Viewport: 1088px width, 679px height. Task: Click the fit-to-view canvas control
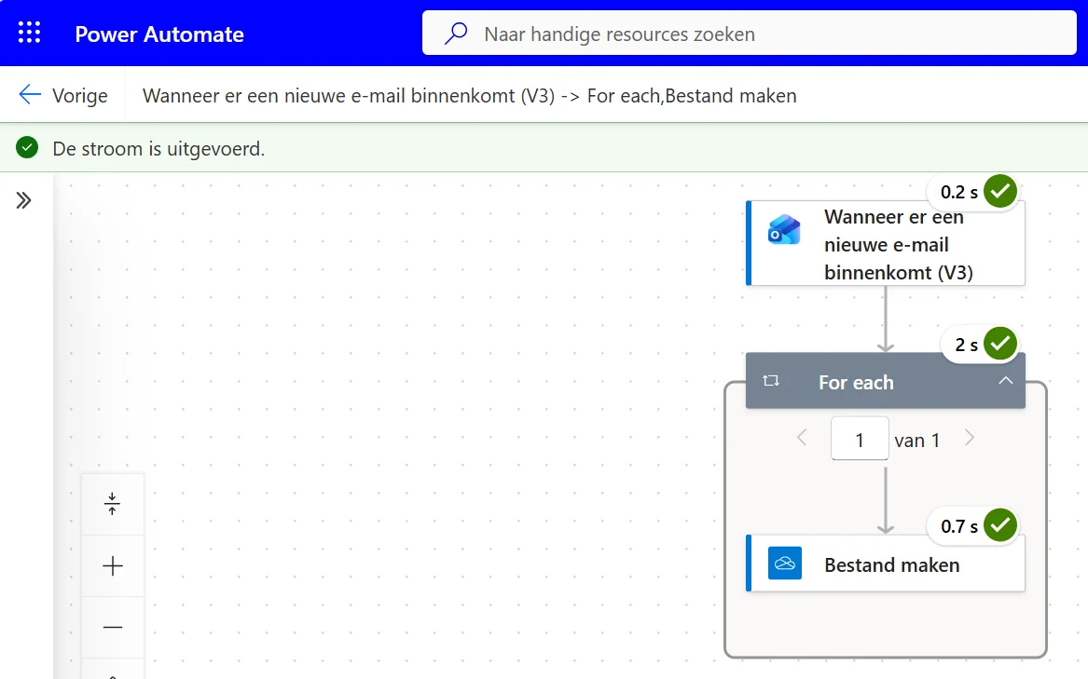click(x=113, y=504)
